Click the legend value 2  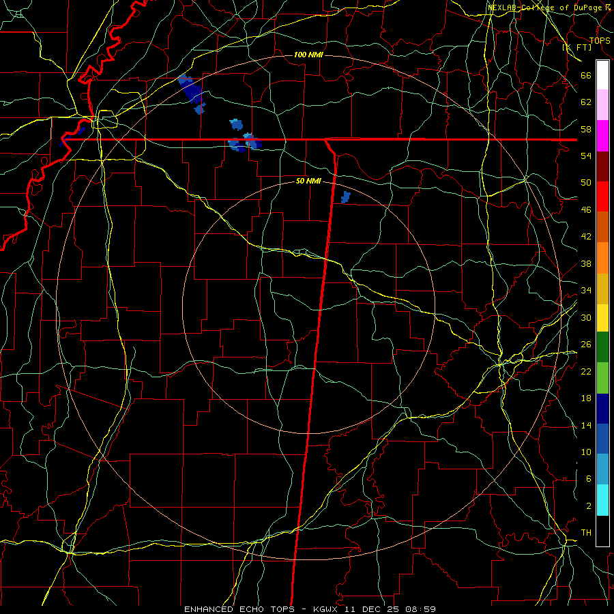pyautogui.click(x=589, y=506)
